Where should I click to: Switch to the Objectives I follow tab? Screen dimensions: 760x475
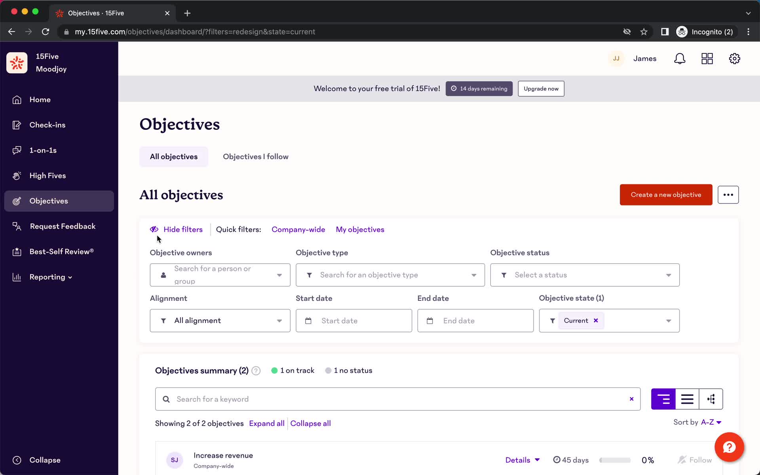point(256,156)
